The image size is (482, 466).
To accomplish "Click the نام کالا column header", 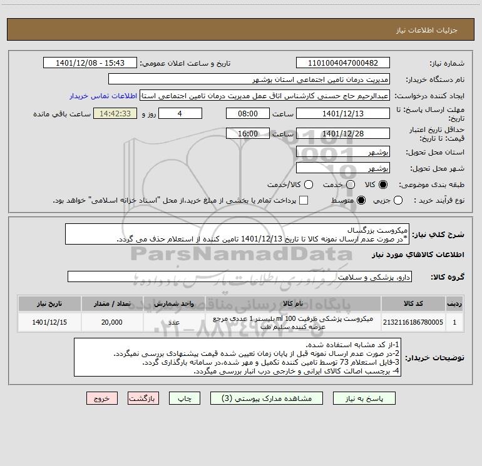I will (293, 303).
